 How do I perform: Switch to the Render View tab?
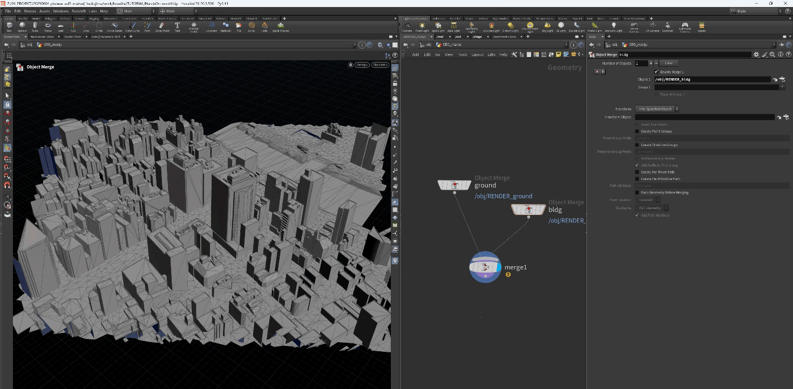pyautogui.click(x=72, y=37)
